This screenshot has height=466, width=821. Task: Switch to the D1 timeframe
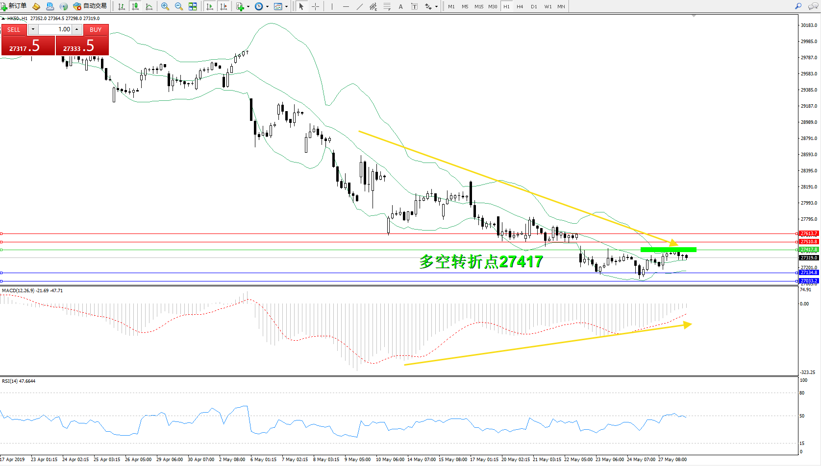534,6
